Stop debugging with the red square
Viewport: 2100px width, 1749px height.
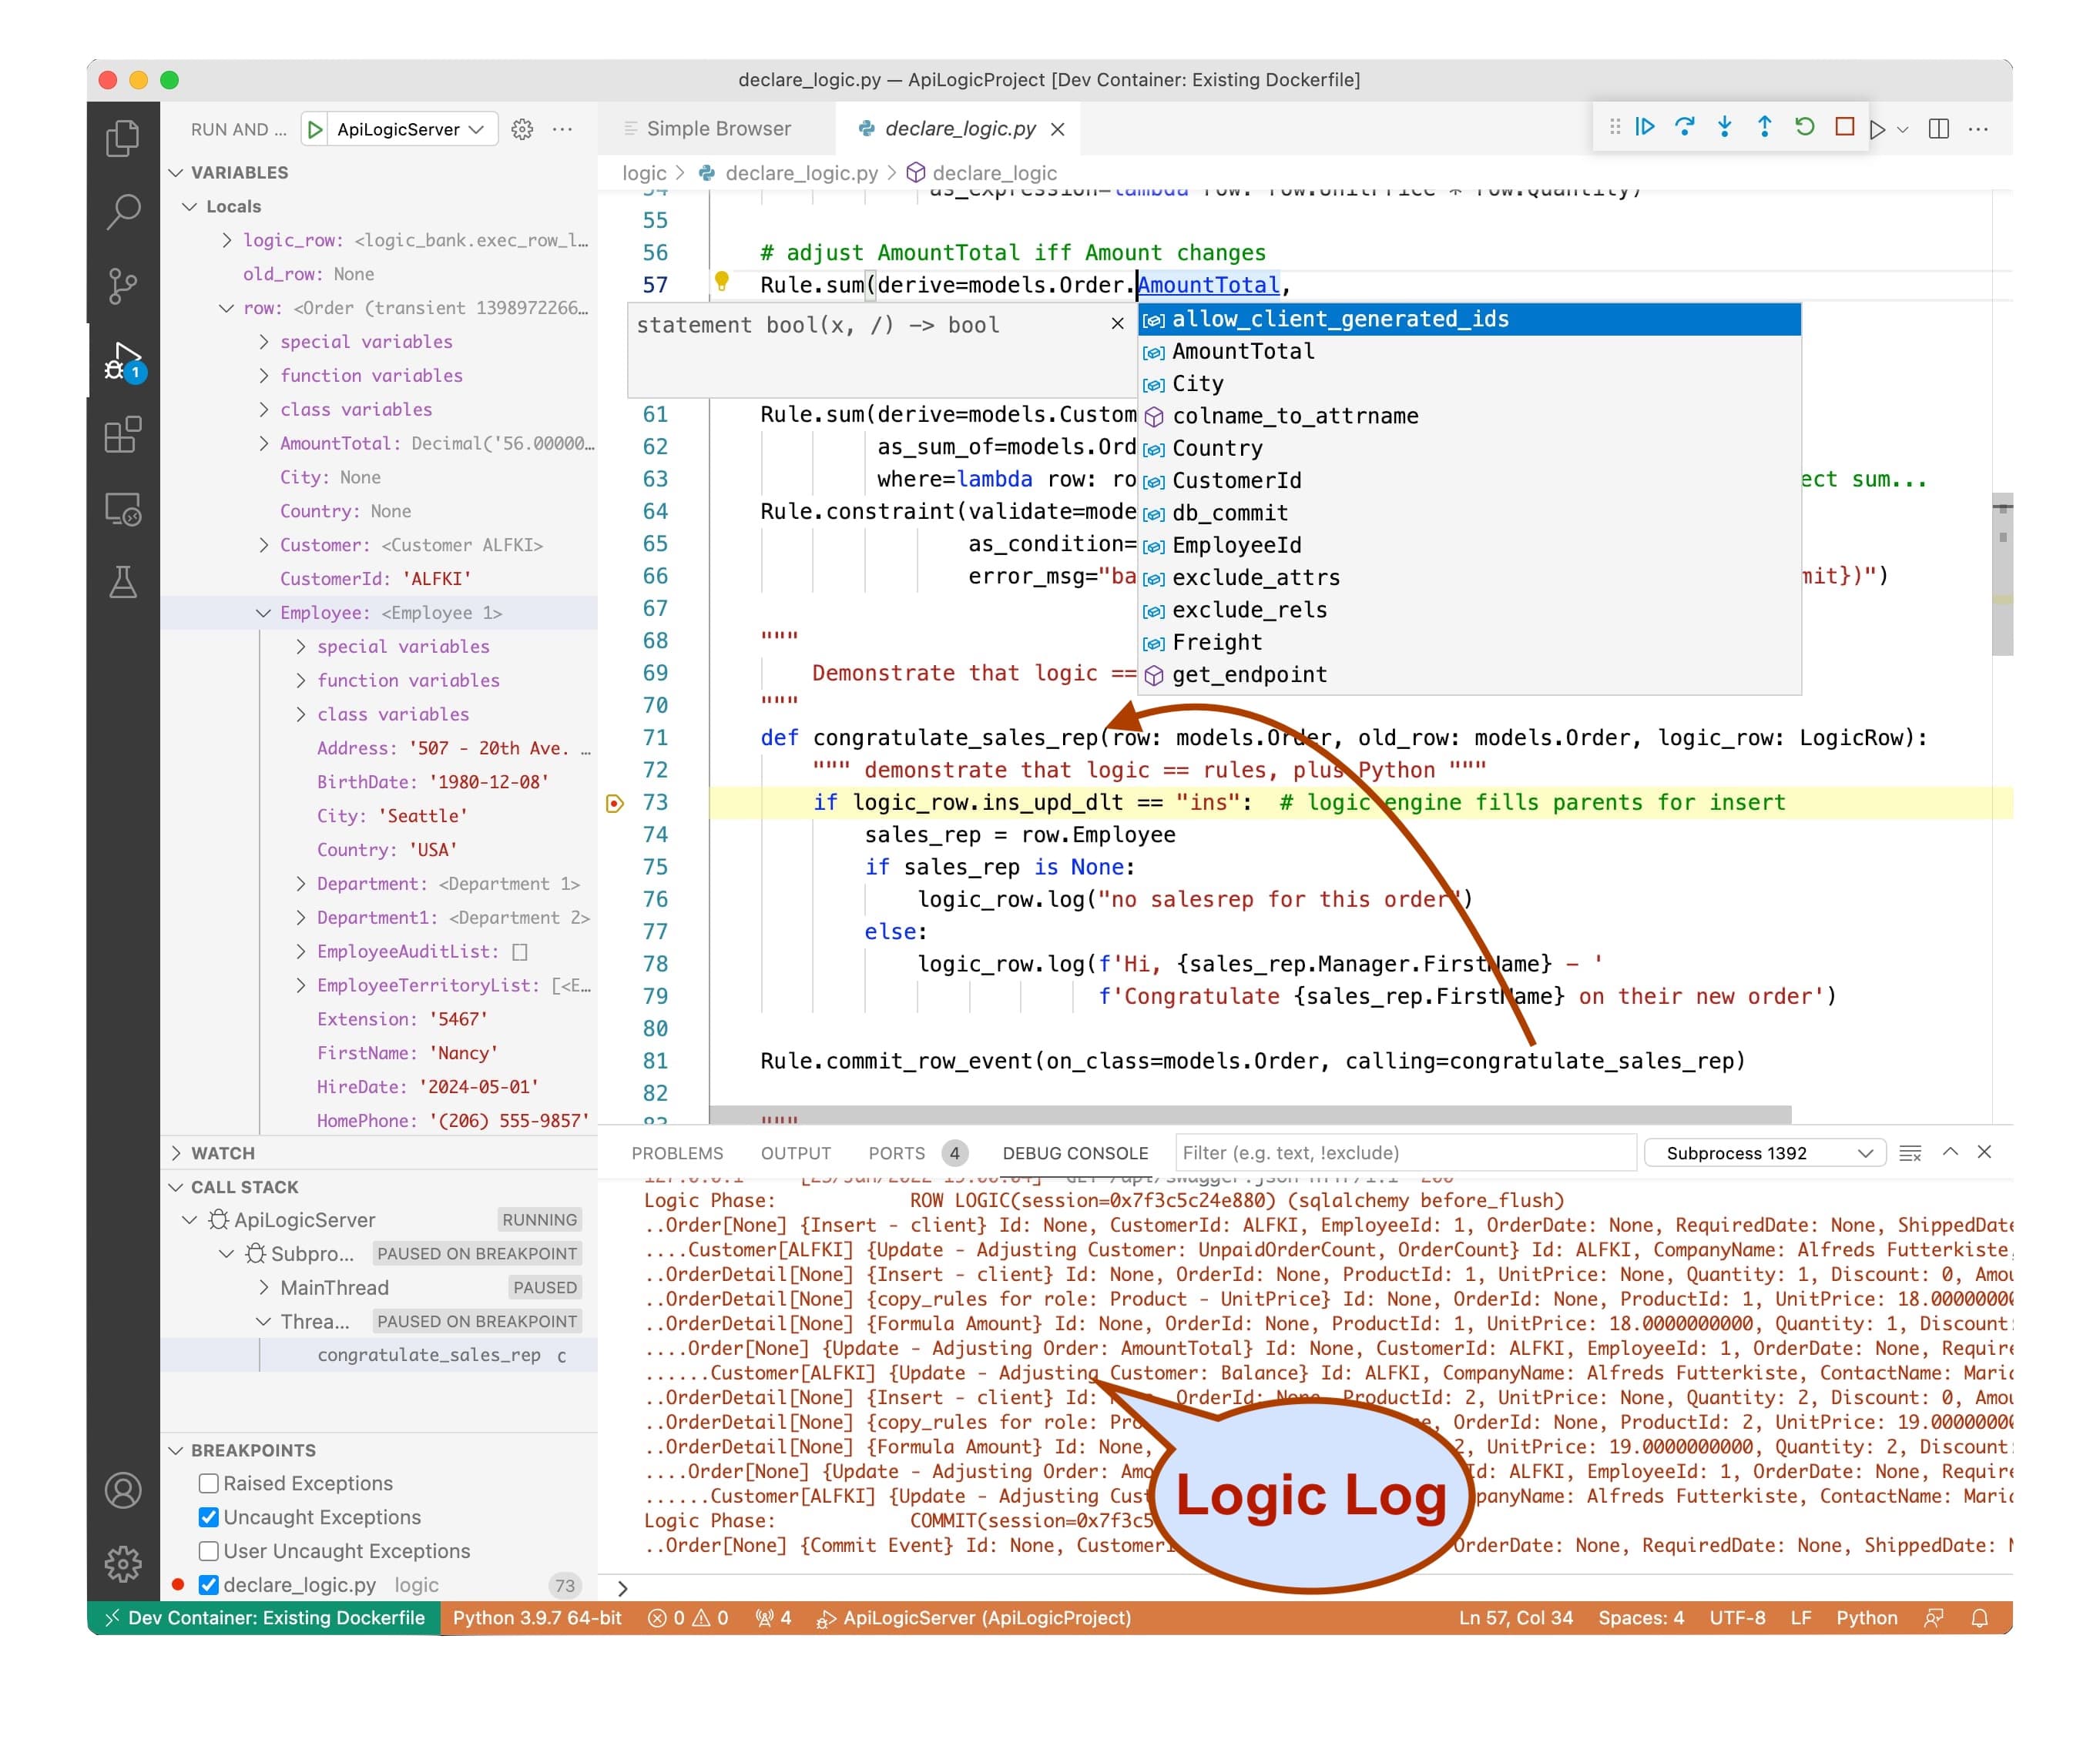coord(1845,127)
